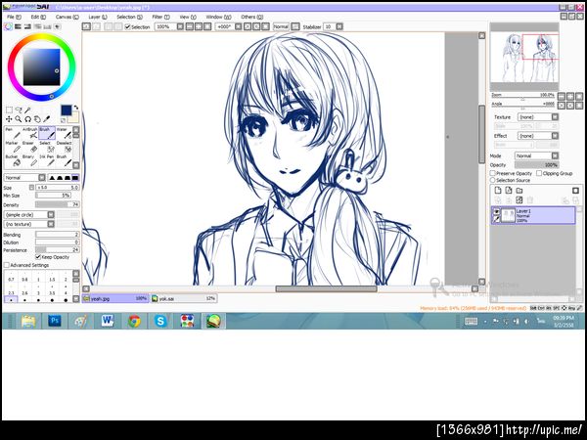Open the layer Mode dropdown
Screen dimensions: 587x440
coord(536,155)
